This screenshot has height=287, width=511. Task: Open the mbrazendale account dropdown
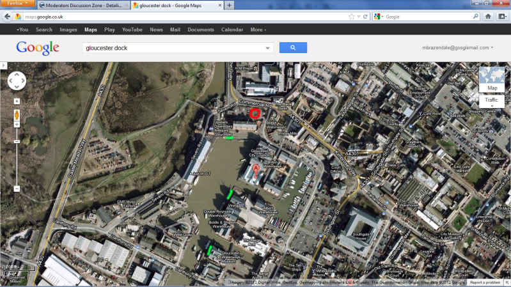coord(459,48)
